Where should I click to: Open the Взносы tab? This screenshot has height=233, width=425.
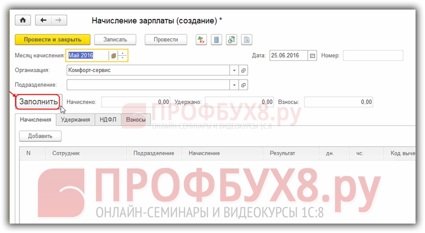[x=136, y=120]
